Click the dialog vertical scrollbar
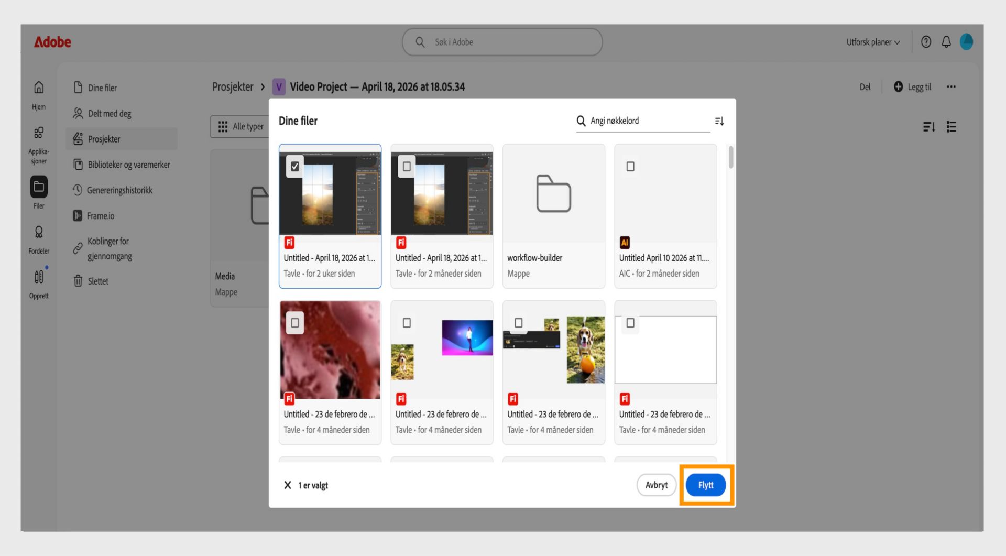 (731, 157)
